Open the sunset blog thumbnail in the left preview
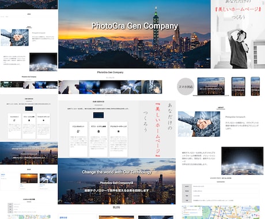The width and height of the screenshot is (265, 219). (x=29, y=178)
